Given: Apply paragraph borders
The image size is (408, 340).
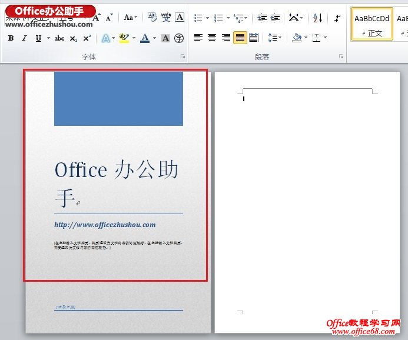Looking at the screenshot, I should (x=316, y=38).
